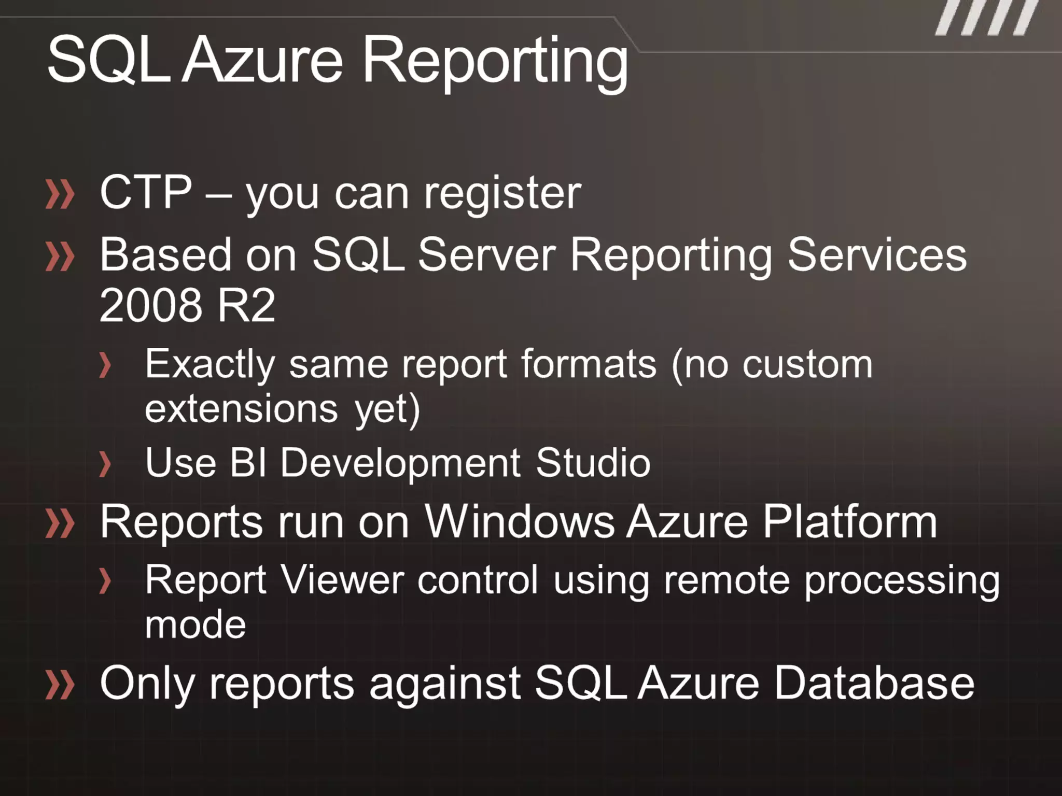Viewport: 1062px width, 796px height.
Task: Click single-chevron bullet beside Report Viewer control
Action: 105,580
